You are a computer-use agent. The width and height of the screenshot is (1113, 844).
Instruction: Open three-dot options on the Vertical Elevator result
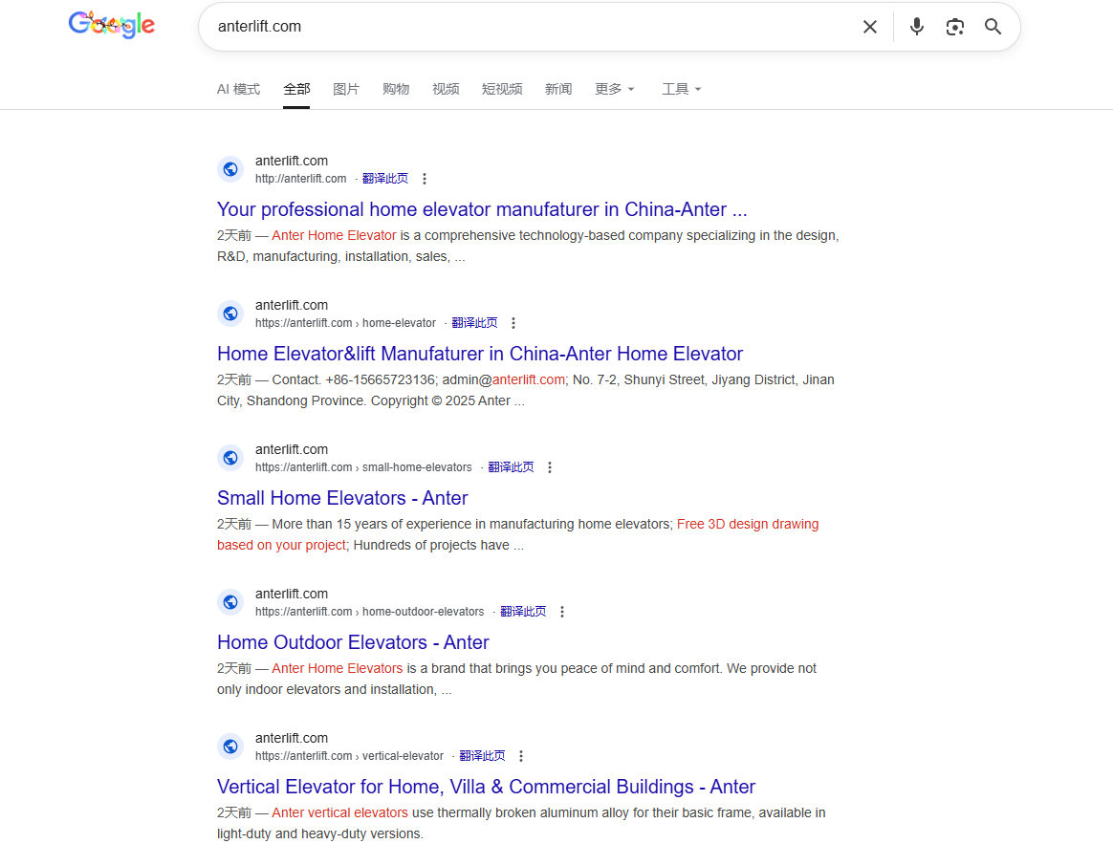point(520,755)
